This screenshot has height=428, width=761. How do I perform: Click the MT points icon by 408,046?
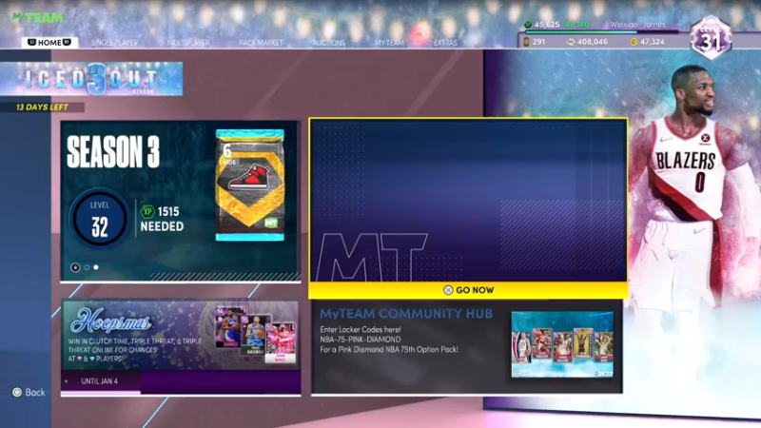click(571, 42)
